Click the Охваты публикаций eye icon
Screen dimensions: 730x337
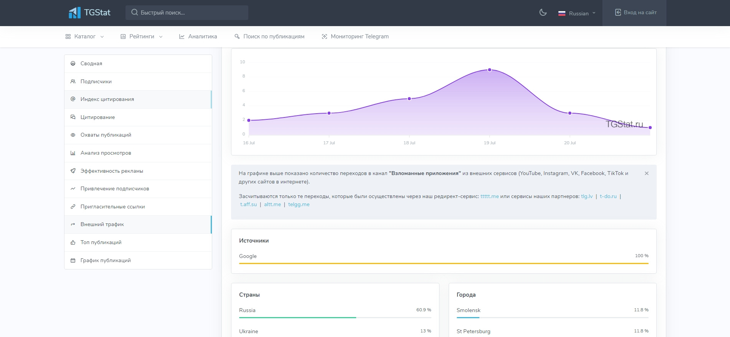click(x=73, y=135)
